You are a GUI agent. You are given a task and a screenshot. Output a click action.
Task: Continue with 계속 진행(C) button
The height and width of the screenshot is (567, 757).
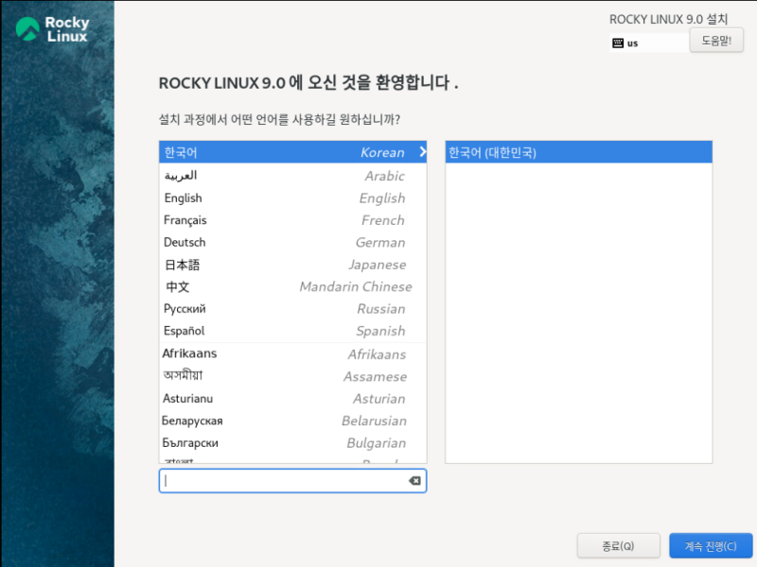coord(711,546)
